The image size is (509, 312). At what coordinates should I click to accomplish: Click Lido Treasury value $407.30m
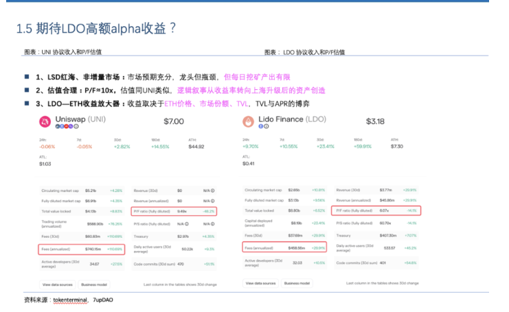point(388,235)
